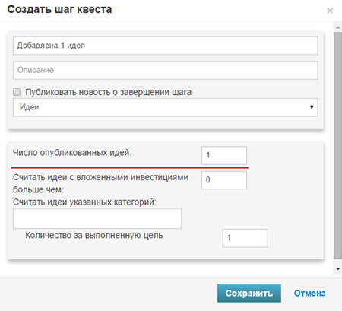
Task: Select the Число опубликованных идей value box
Action: [x=224, y=155]
